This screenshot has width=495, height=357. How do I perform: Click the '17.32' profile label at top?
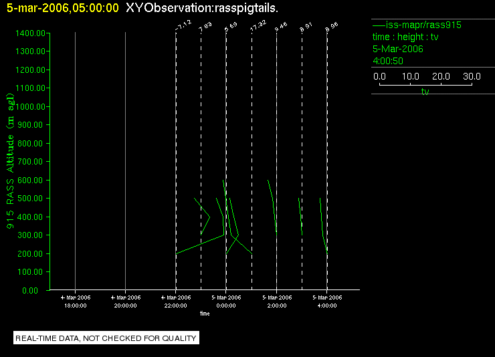tap(258, 25)
